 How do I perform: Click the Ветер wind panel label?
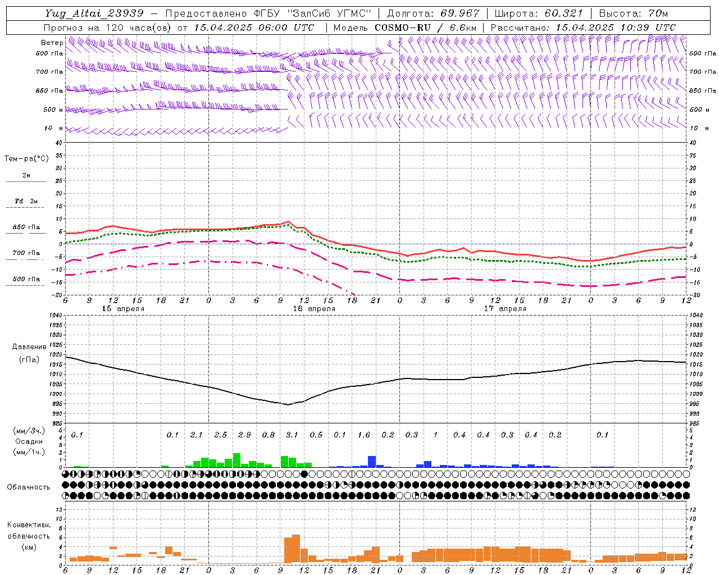click(52, 43)
